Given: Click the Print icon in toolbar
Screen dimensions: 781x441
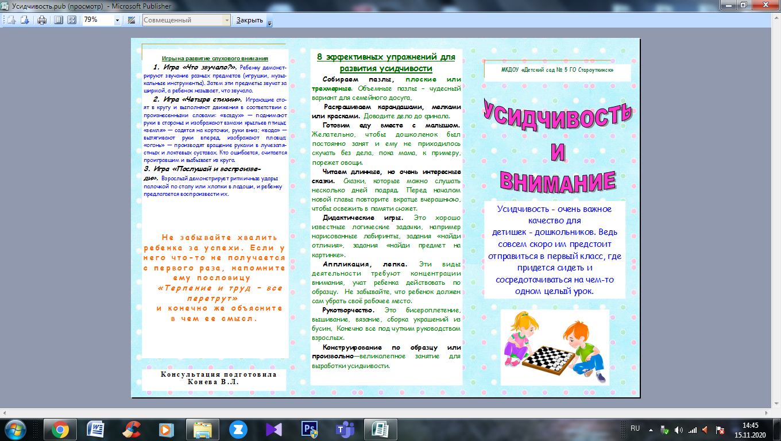Looking at the screenshot, I should [x=42, y=20].
